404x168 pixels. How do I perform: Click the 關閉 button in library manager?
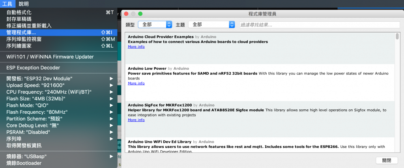click(387, 161)
